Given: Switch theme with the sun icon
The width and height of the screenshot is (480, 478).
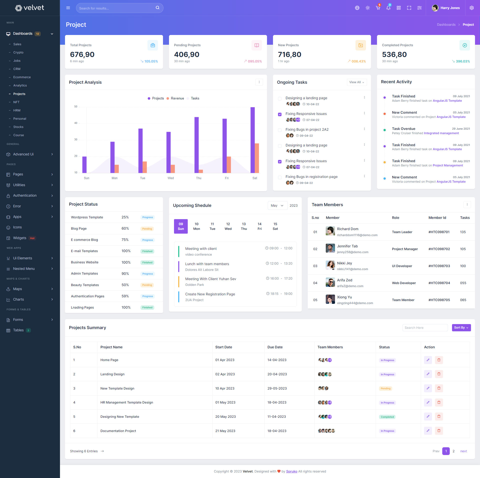Looking at the screenshot, I should [x=367, y=8].
